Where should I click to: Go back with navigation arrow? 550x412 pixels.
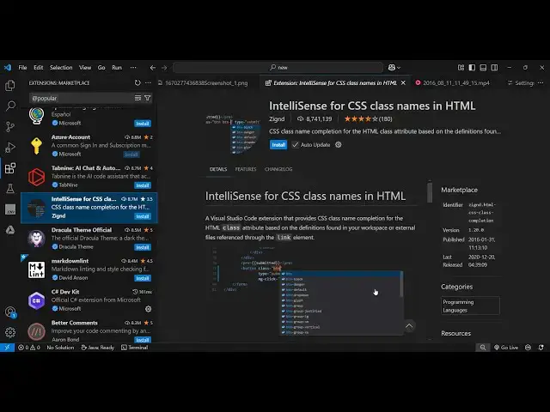pos(153,67)
